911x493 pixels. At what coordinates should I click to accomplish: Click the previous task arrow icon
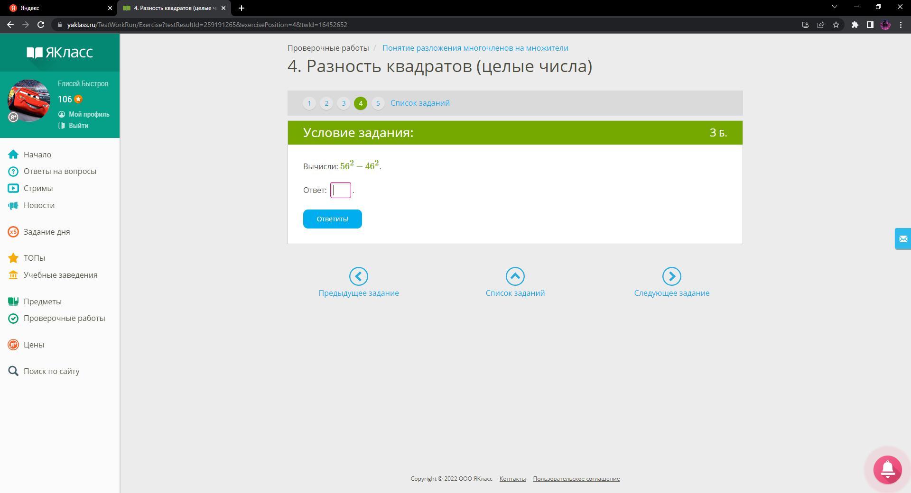pyautogui.click(x=358, y=276)
